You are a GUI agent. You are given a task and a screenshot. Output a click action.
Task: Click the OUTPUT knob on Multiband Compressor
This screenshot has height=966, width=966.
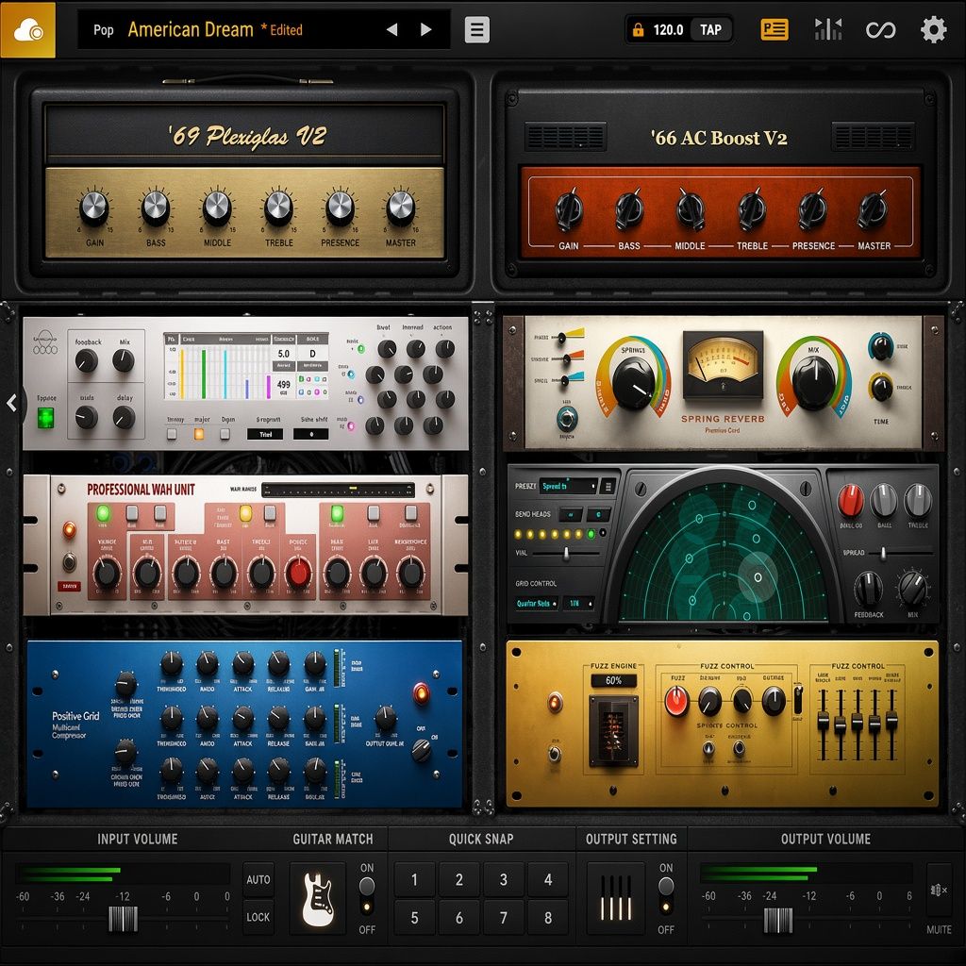386,718
